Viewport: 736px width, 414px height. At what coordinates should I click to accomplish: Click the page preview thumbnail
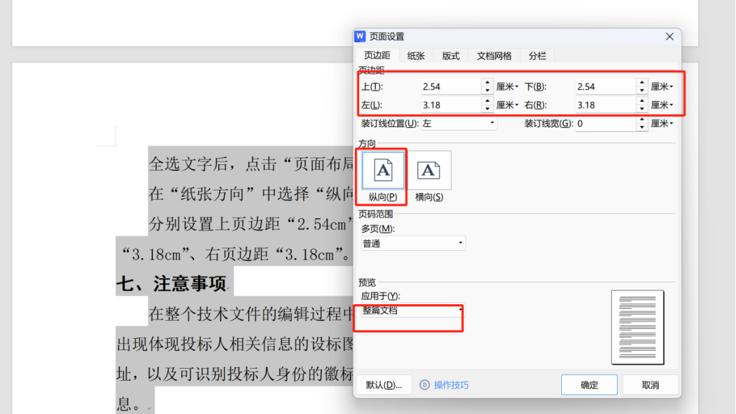tap(637, 327)
